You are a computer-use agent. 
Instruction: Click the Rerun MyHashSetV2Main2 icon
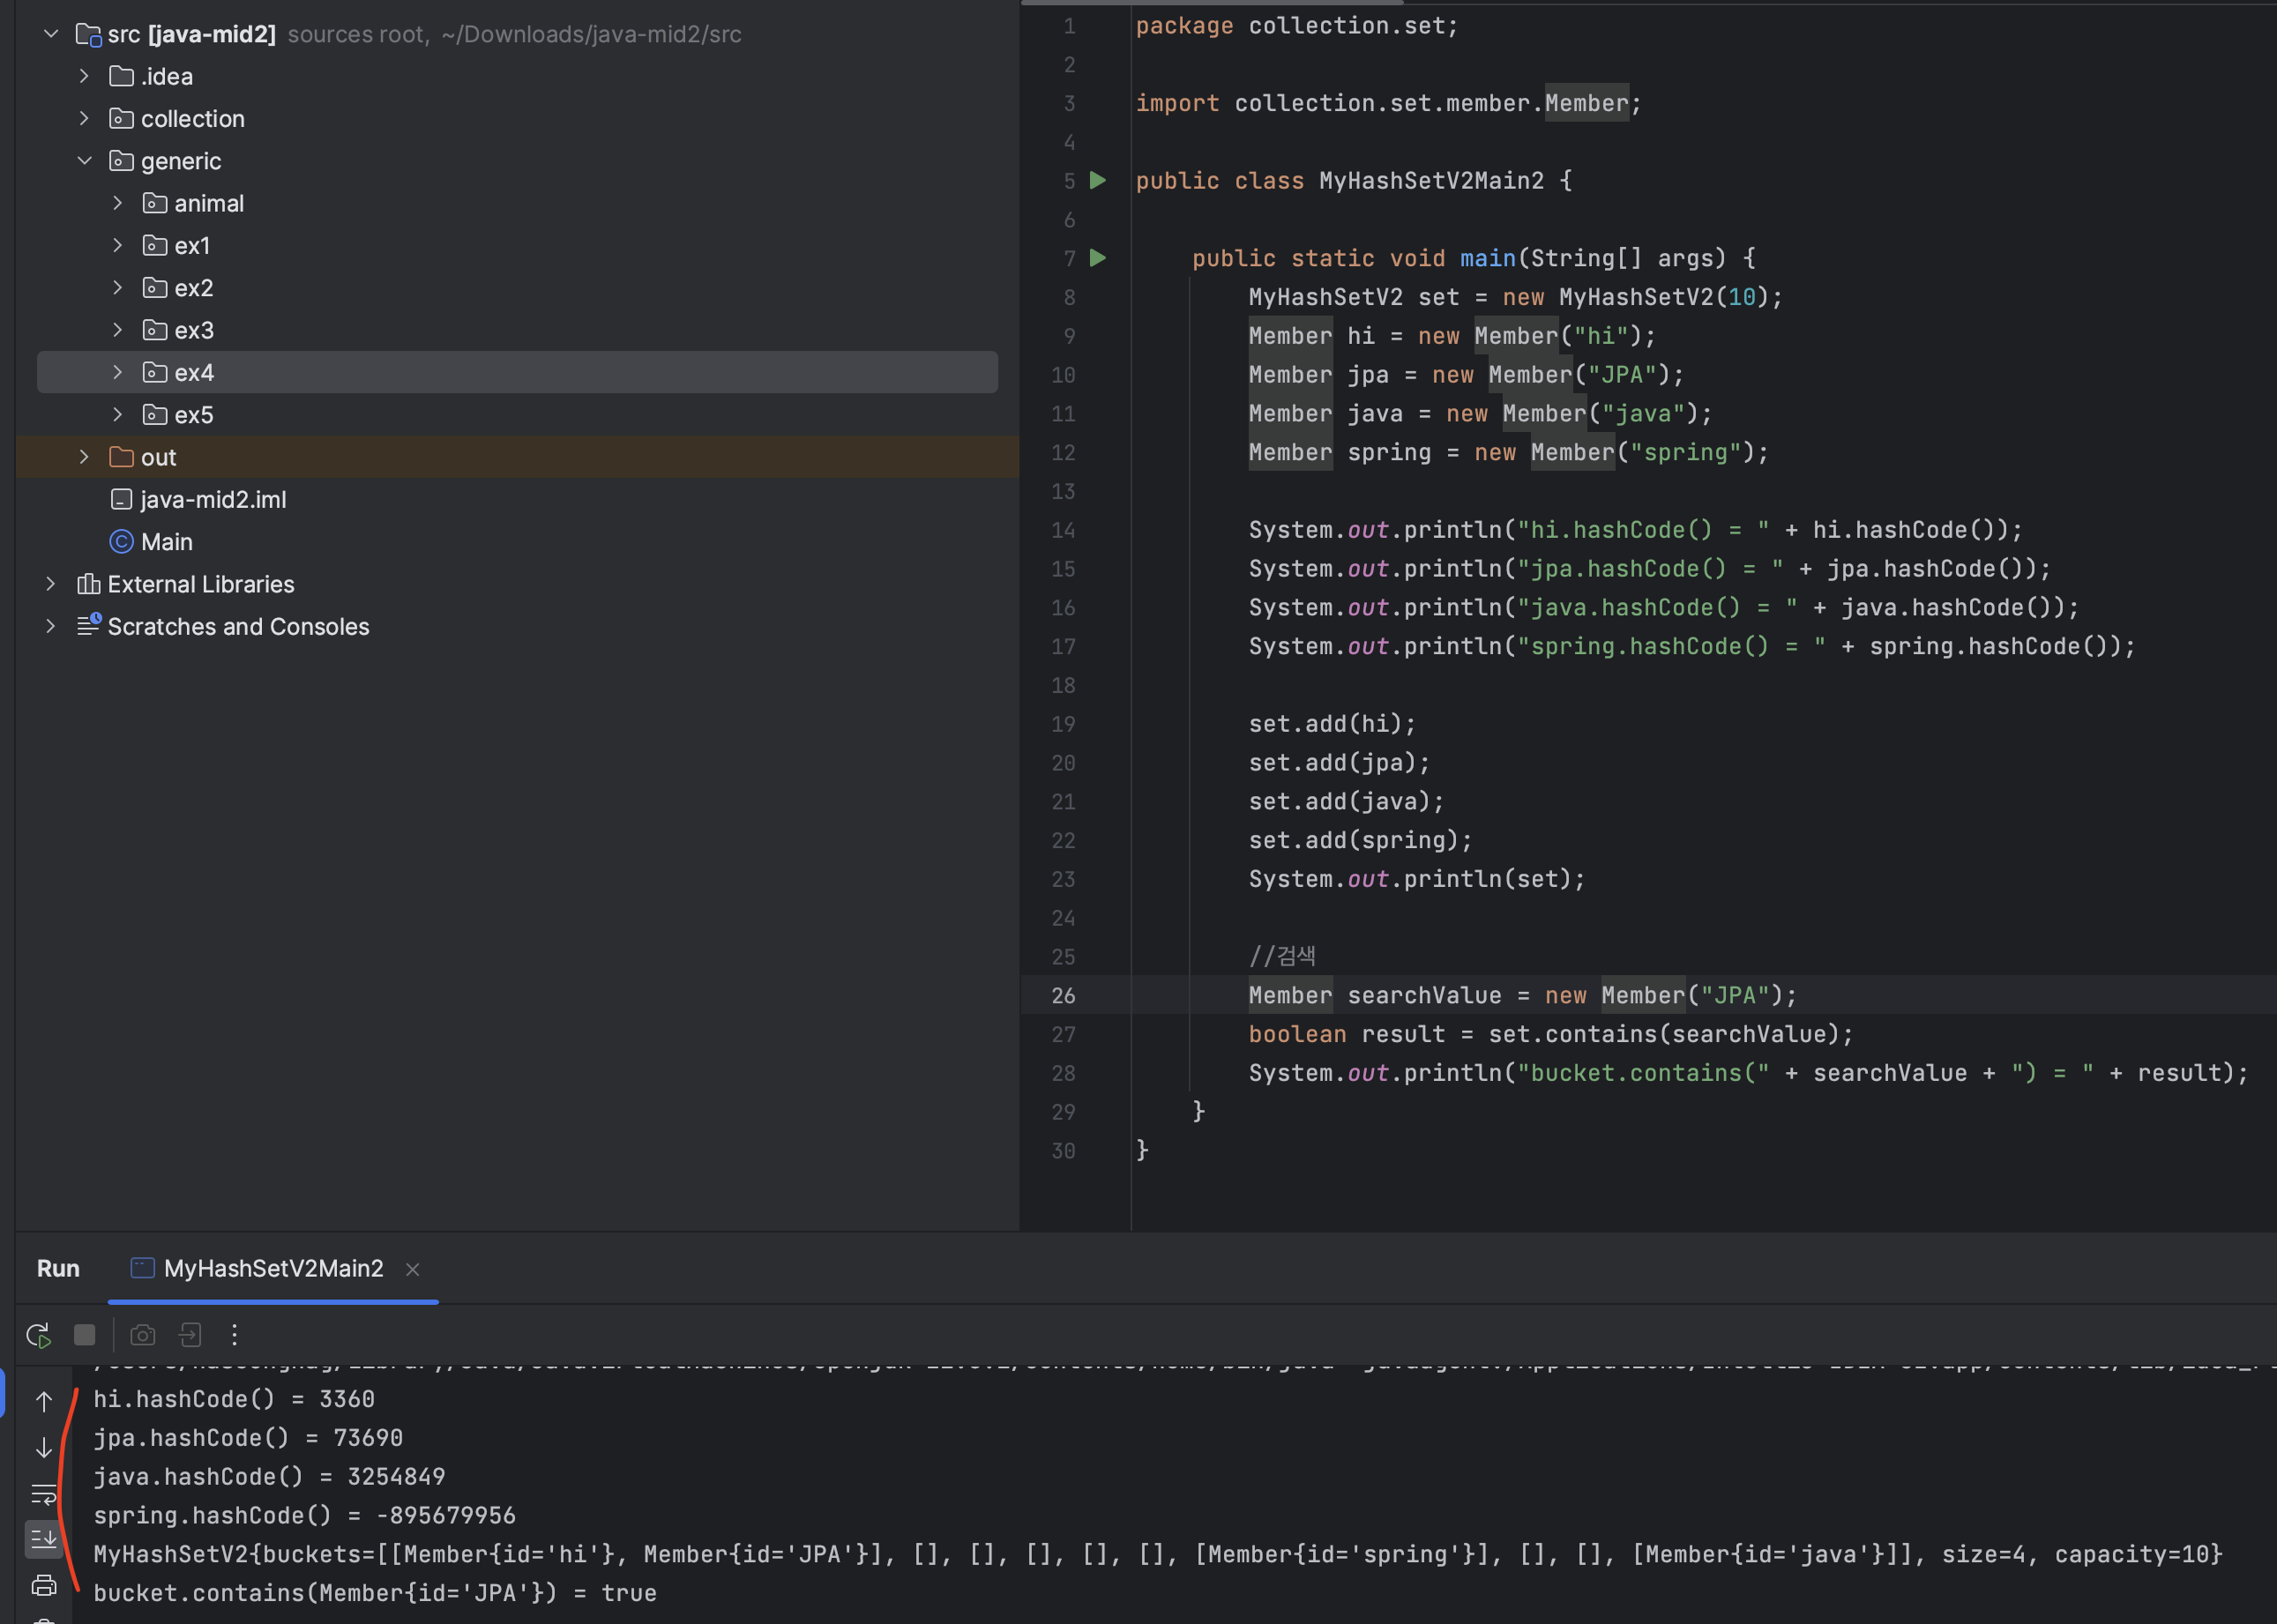click(x=38, y=1335)
